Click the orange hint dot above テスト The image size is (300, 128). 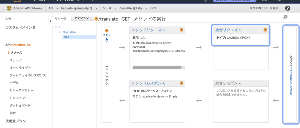(x=107, y=31)
